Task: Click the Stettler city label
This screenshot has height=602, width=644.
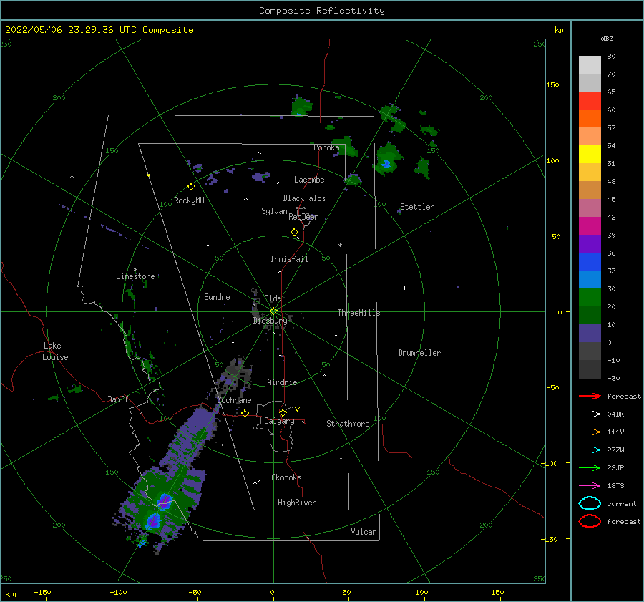Action: [417, 207]
